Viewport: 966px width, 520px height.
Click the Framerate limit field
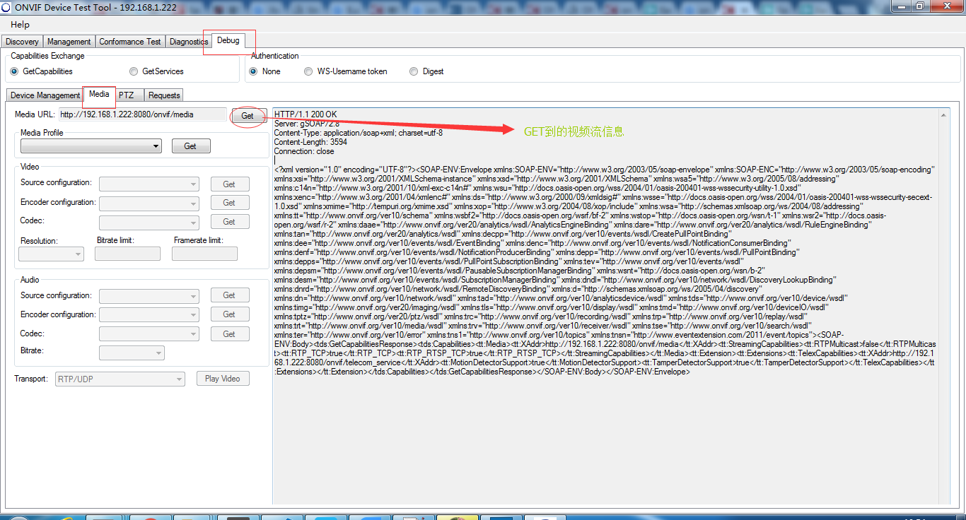(x=204, y=254)
